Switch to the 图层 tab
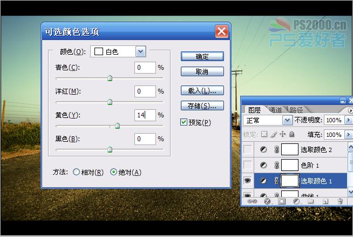The width and height of the screenshot is (353, 237). tap(254, 110)
